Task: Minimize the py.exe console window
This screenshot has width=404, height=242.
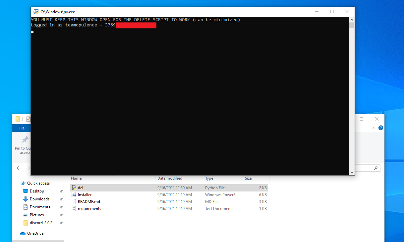Action: point(317,12)
